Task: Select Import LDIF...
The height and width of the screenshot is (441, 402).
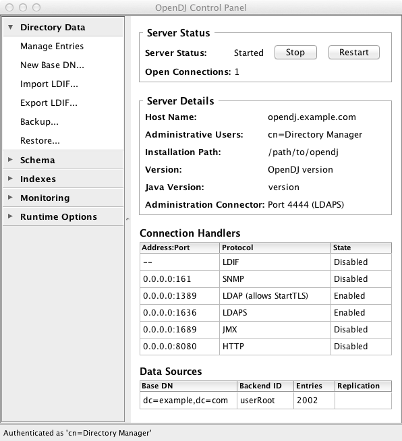Action: click(x=49, y=84)
